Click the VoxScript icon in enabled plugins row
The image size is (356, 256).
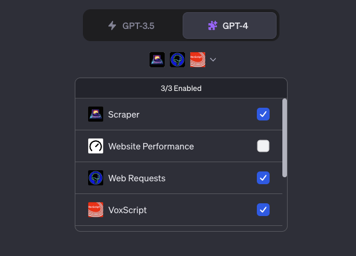198,60
